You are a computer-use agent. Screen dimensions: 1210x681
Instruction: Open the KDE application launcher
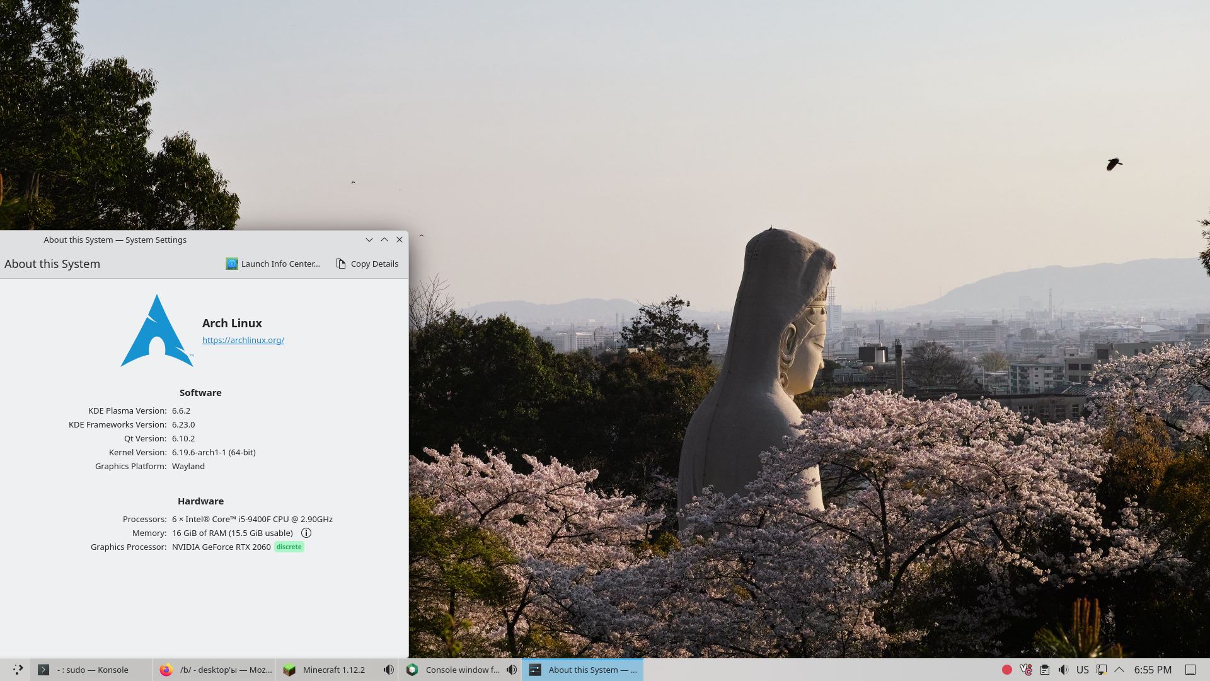coord(18,670)
